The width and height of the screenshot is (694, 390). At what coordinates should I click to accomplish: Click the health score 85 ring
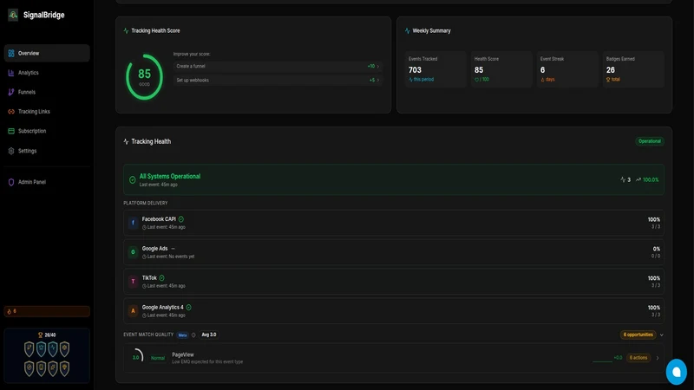coord(144,77)
